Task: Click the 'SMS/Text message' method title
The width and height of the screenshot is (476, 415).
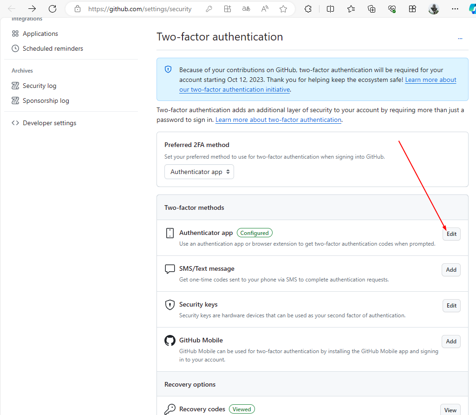Action: coord(207,268)
